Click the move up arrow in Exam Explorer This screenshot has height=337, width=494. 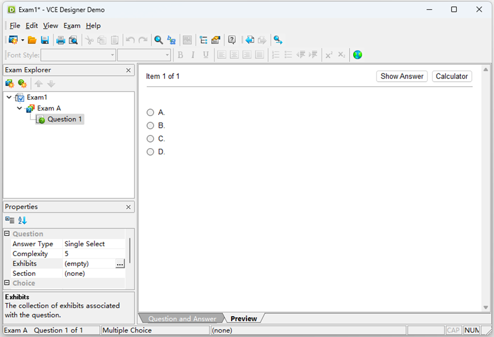(38, 84)
